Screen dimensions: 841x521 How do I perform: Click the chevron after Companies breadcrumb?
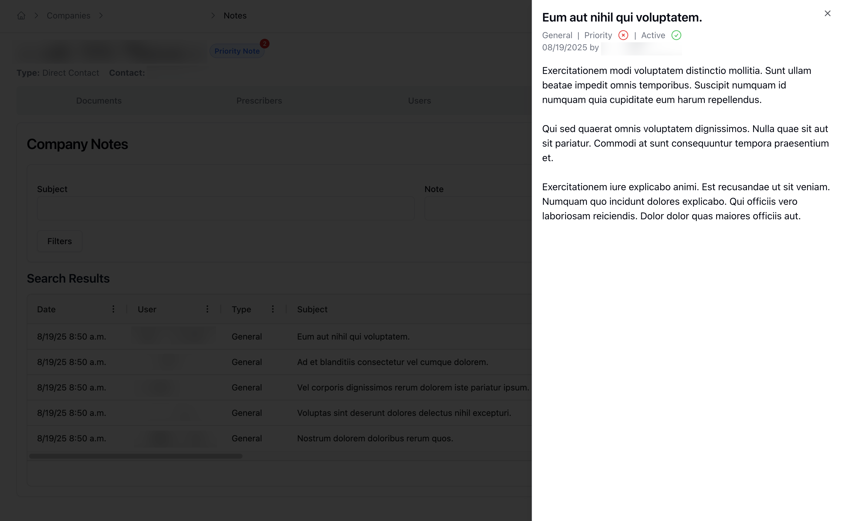click(x=101, y=15)
